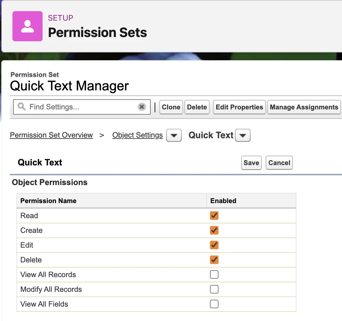The width and height of the screenshot is (342, 321).
Task: Save the Quick Text permissions
Action: tap(251, 163)
